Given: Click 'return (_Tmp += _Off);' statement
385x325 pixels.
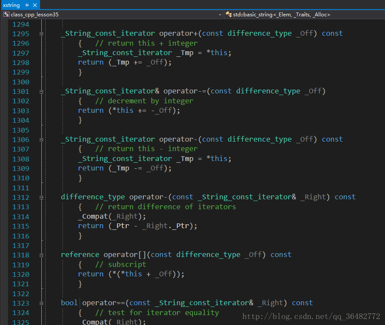Looking at the screenshot, I should [125, 62].
